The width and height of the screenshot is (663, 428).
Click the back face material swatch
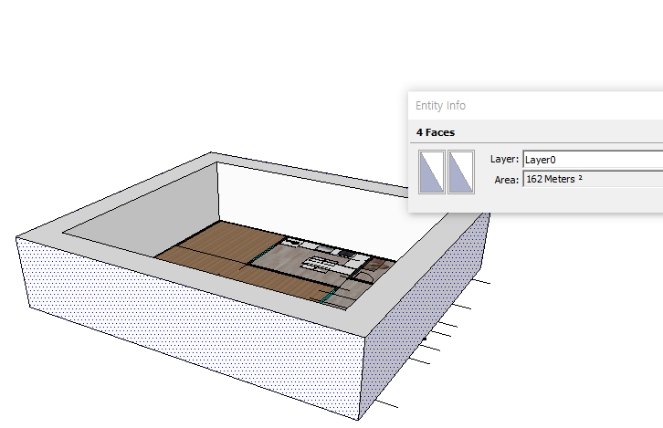click(461, 172)
